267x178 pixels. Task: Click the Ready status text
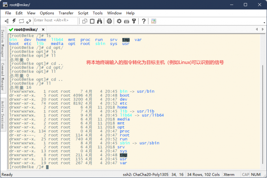pos(7,174)
